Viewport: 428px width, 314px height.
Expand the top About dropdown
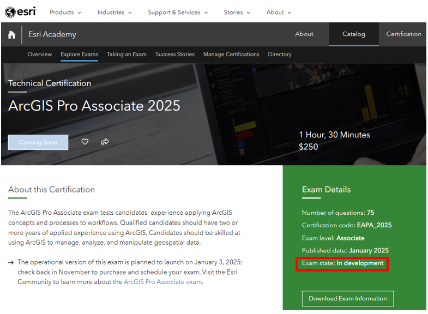[279, 12]
